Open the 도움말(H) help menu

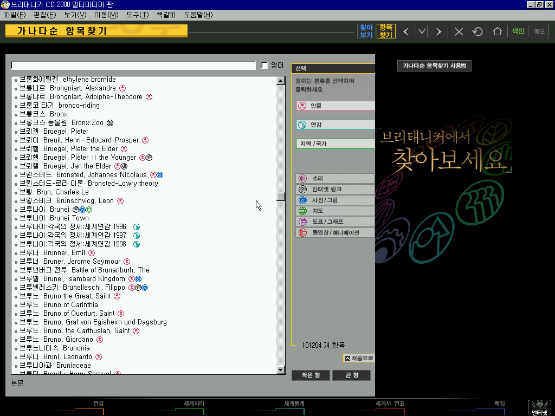click(x=198, y=15)
